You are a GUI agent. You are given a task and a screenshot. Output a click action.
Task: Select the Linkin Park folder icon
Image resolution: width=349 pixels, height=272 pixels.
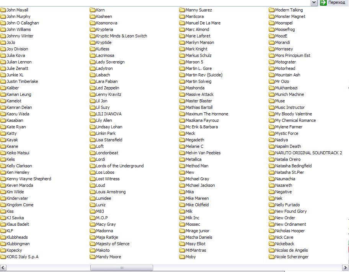pyautogui.click(x=93, y=133)
